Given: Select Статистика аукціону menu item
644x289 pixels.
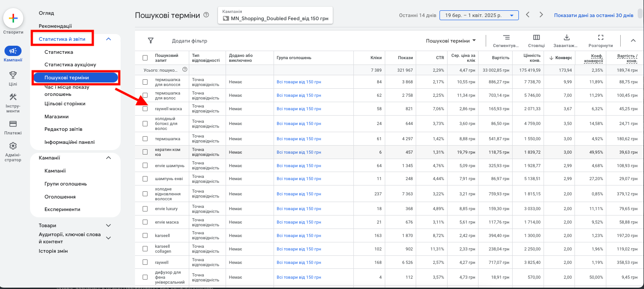Looking at the screenshot, I should [x=70, y=65].
